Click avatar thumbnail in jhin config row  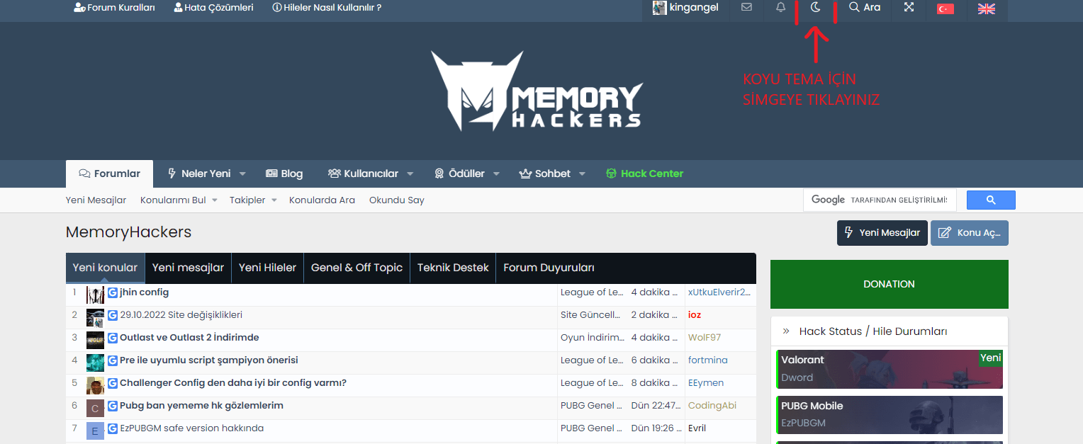pyautogui.click(x=95, y=295)
